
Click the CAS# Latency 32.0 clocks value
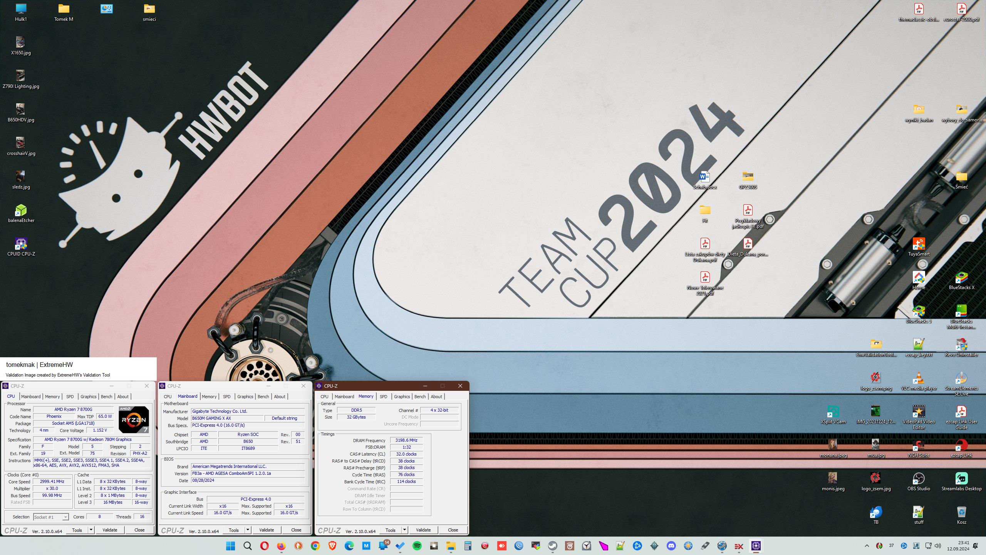406,454
